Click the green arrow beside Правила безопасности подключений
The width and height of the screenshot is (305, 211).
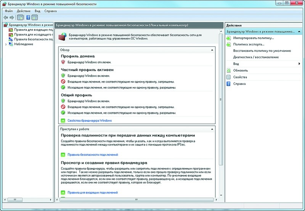pos(63,155)
